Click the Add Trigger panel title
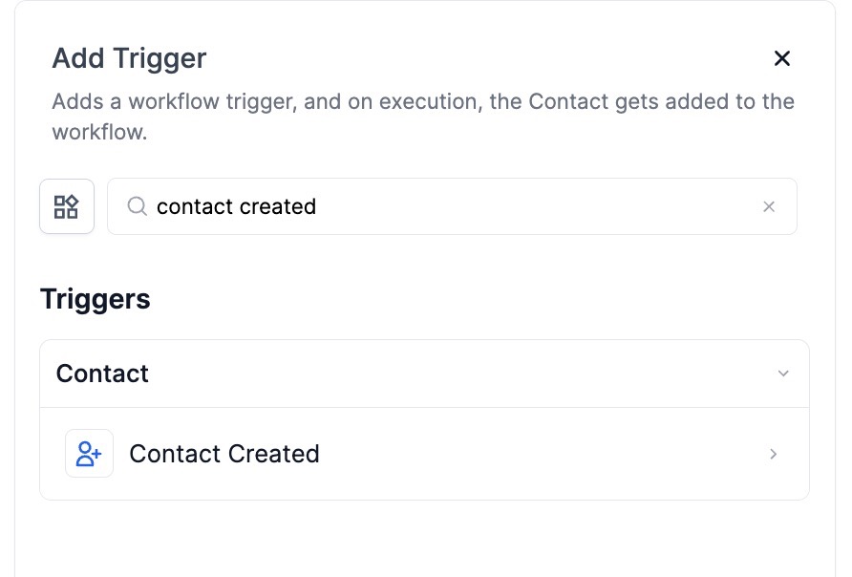Image resolution: width=852 pixels, height=577 pixels. point(129,58)
